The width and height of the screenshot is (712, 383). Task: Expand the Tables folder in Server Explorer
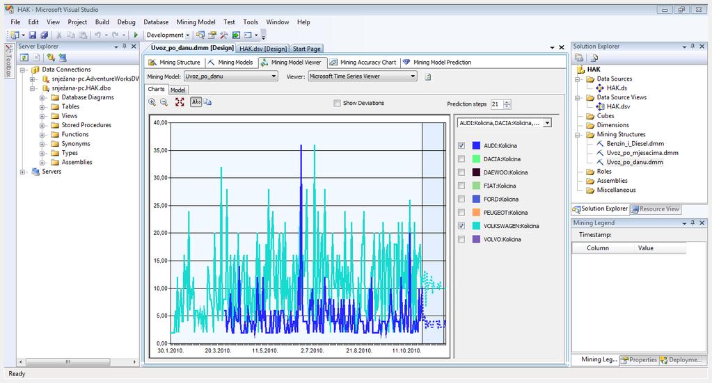pyautogui.click(x=42, y=107)
